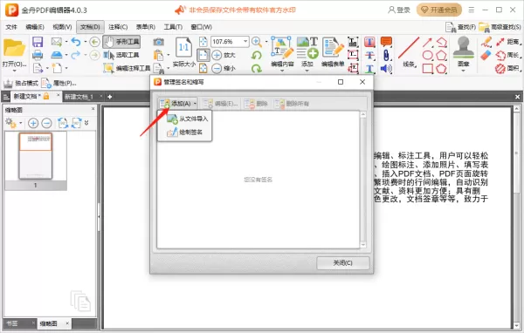Select the Eraser tool
This screenshot has height=333, width=524.
tap(486, 55)
